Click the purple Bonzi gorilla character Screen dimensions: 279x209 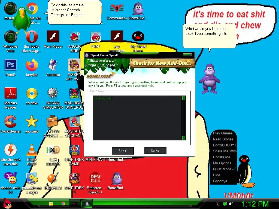click(x=210, y=79)
